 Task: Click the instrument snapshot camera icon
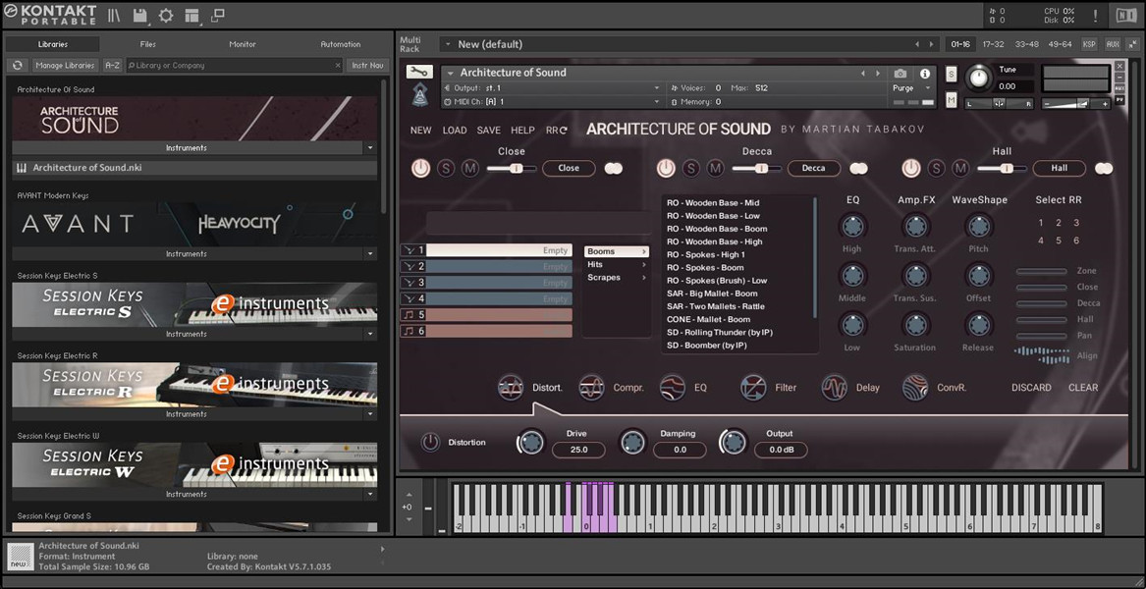coord(900,74)
